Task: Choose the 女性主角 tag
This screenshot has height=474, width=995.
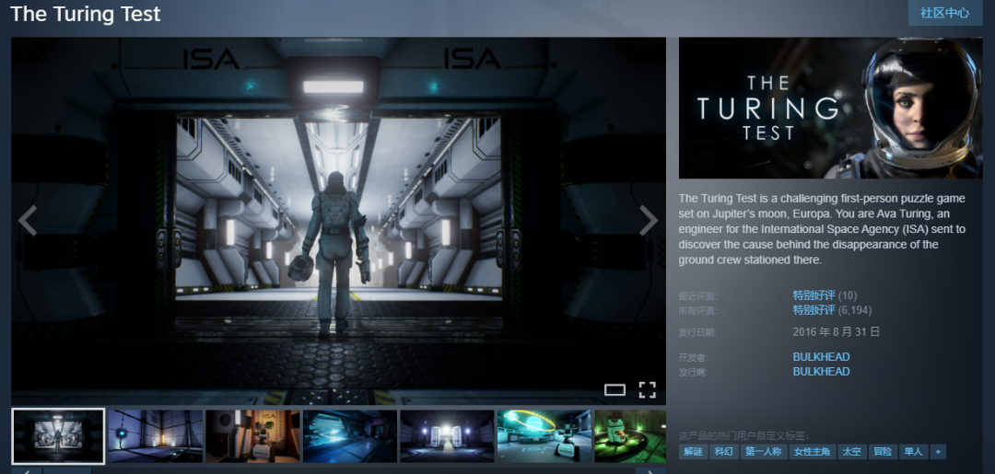Action: [x=812, y=452]
